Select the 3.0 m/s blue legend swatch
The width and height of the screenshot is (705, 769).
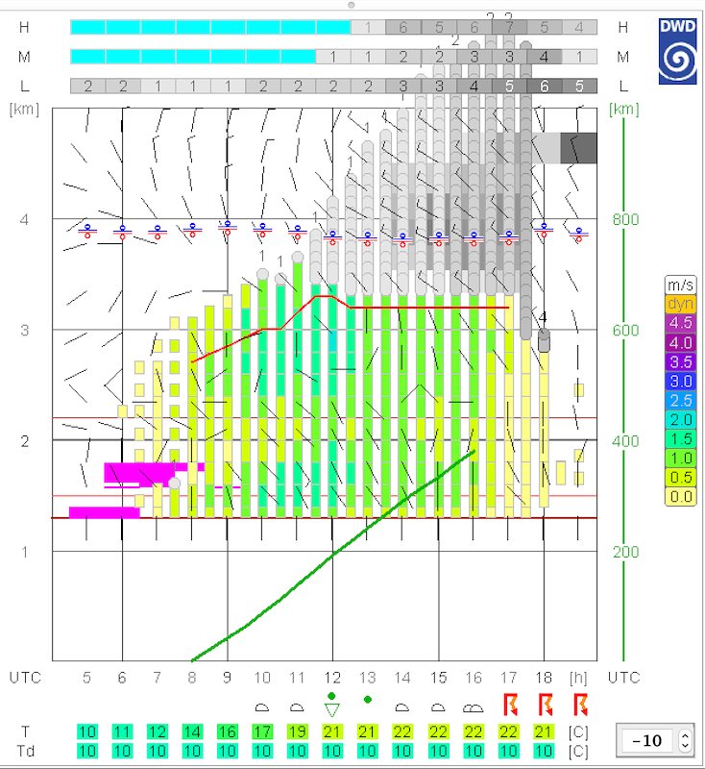tap(680, 380)
